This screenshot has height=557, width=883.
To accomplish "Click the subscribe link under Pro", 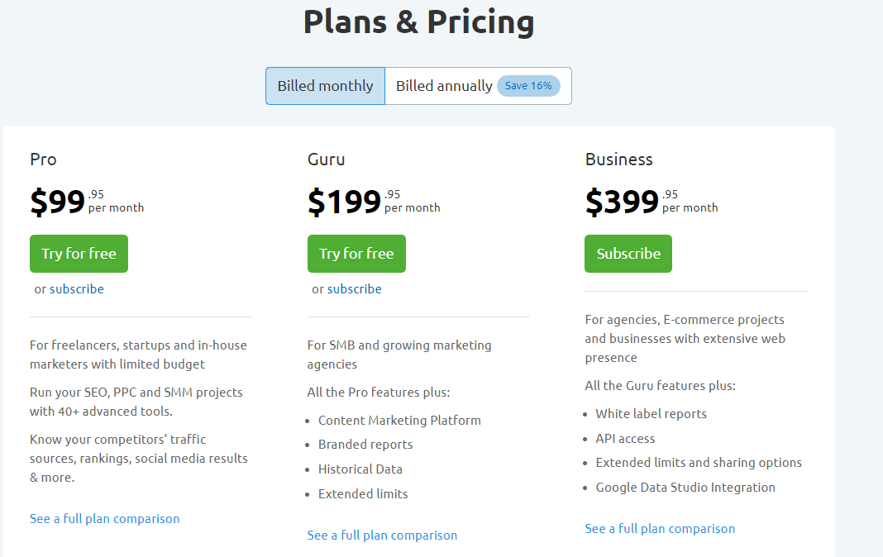I will pos(77,289).
